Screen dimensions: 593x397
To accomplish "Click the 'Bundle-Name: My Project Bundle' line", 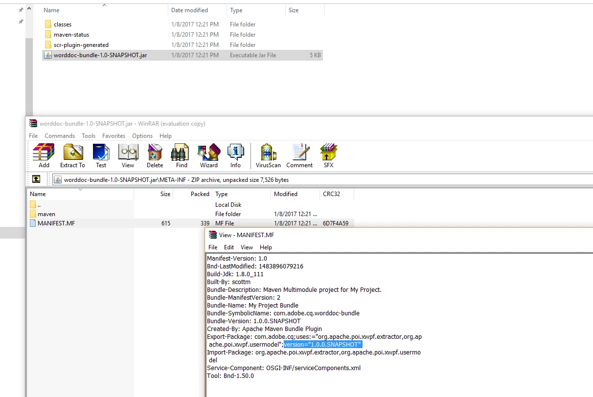I will 252,306.
